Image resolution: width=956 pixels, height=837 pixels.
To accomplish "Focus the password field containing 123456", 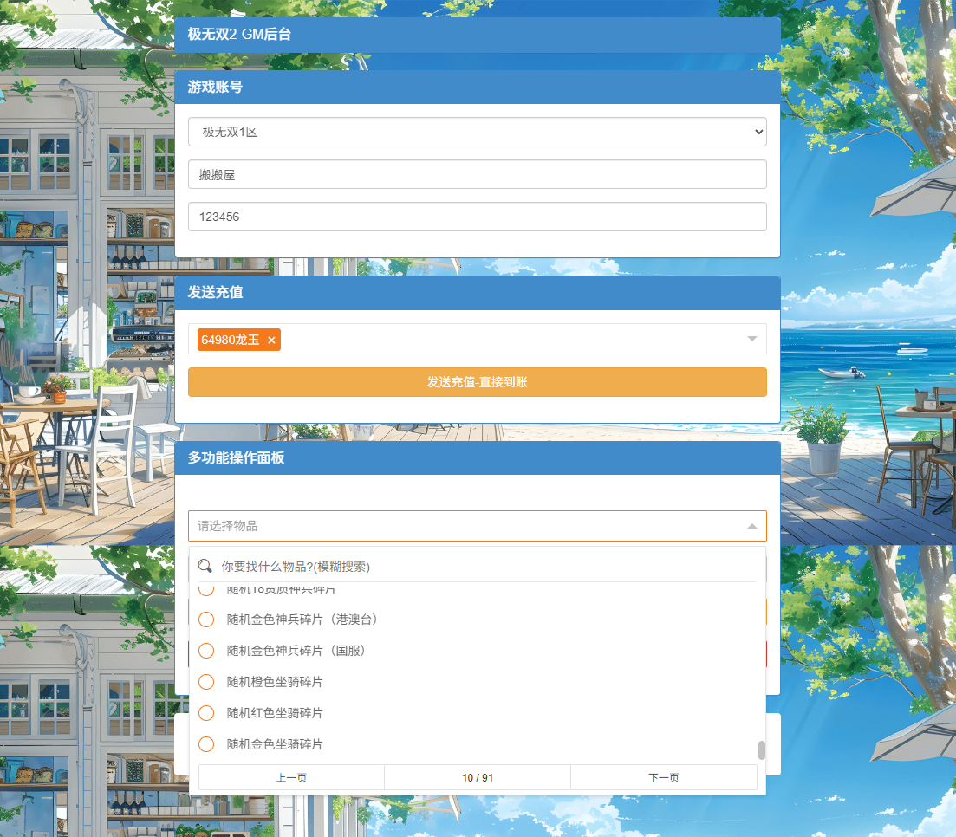I will [x=477, y=217].
